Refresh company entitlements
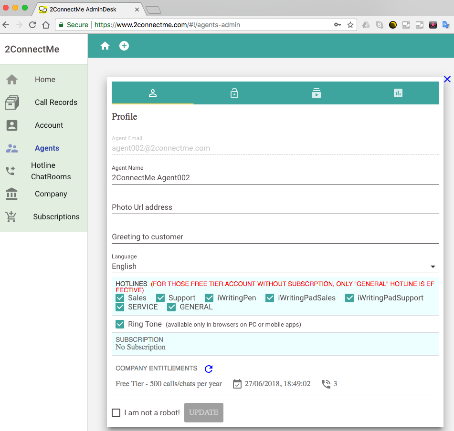 (209, 369)
